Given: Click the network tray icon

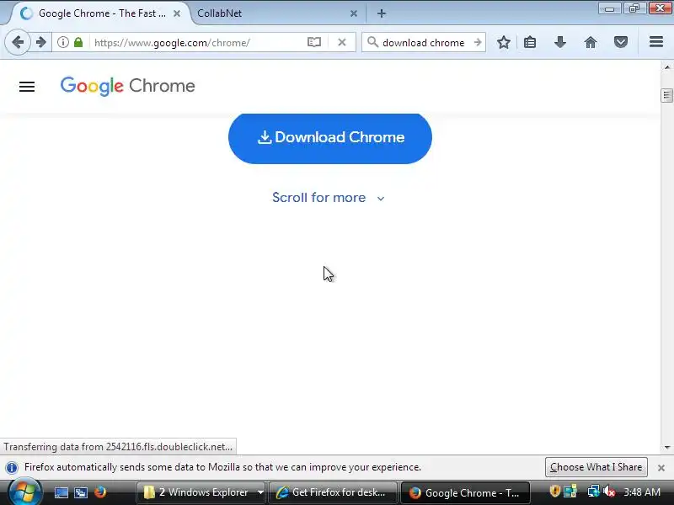Looking at the screenshot, I should [x=594, y=492].
